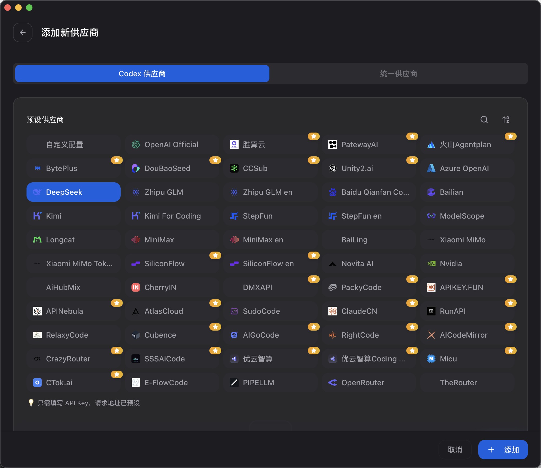The height and width of the screenshot is (468, 541).
Task: Select the Novita AI preset
Action: coord(369,263)
